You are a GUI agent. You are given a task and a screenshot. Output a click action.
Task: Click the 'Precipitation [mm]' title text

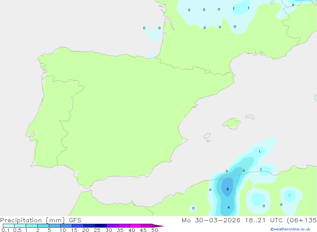pyautogui.click(x=33, y=220)
